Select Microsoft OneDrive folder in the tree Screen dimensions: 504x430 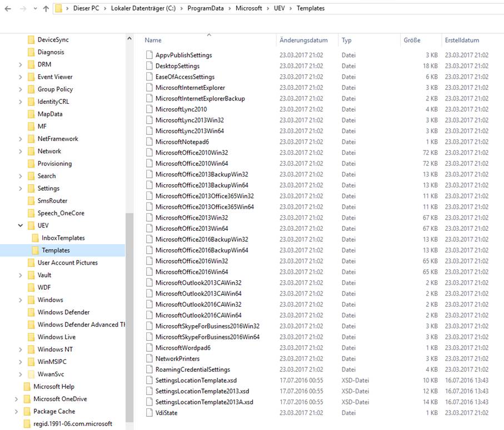click(x=60, y=399)
